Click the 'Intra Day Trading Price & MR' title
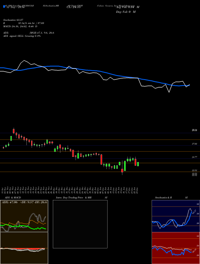Image resolution: width=200 pixels, height=264 pixels. coord(74,198)
